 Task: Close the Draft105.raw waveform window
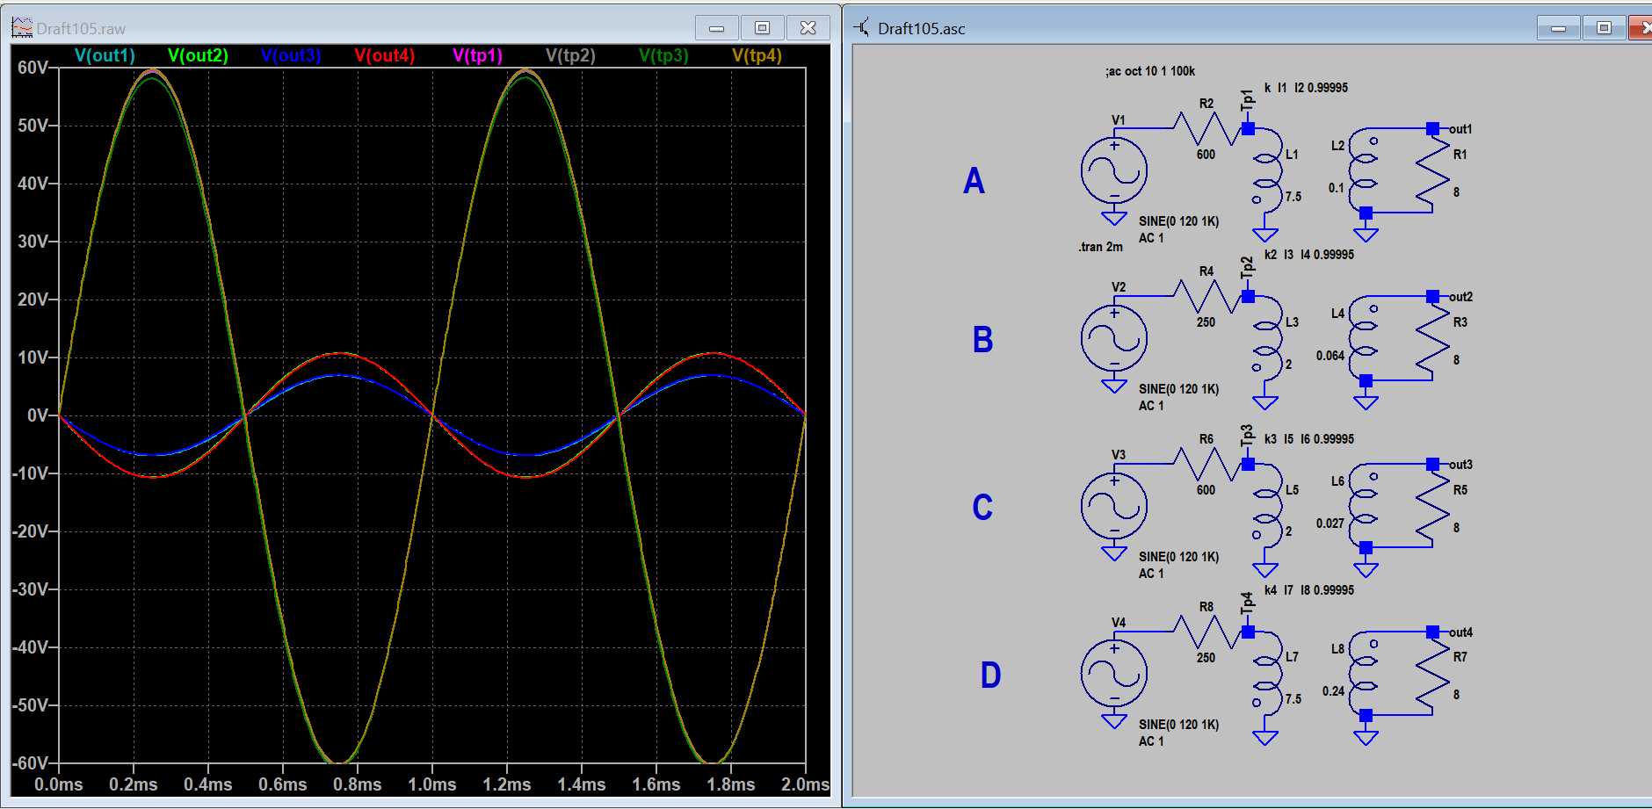[808, 28]
